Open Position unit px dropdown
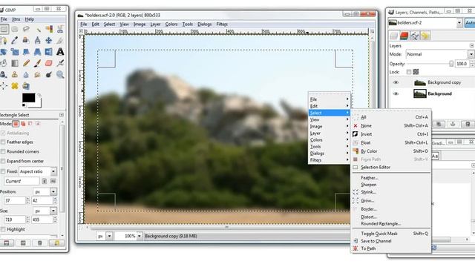The image size is (475, 267). click(x=53, y=191)
